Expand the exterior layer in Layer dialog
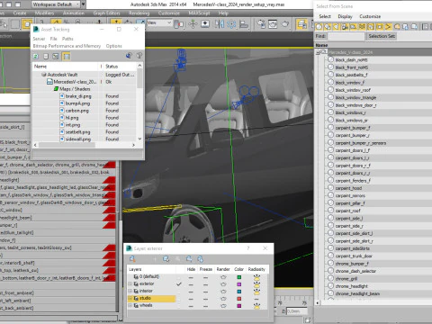Screen dimensions: 432x324 (x=130, y=283)
